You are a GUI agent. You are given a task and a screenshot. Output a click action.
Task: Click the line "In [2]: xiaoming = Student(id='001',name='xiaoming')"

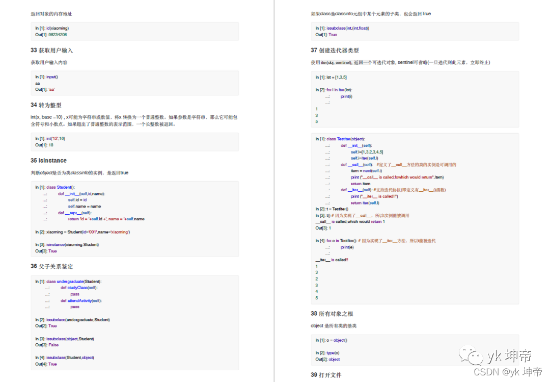pyautogui.click(x=82, y=232)
